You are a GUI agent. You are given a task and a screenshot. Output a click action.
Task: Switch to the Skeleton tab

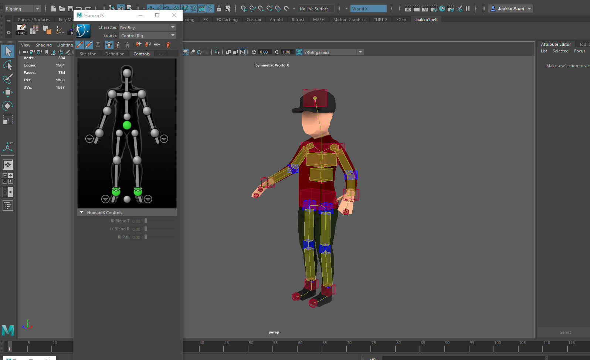[x=88, y=54]
